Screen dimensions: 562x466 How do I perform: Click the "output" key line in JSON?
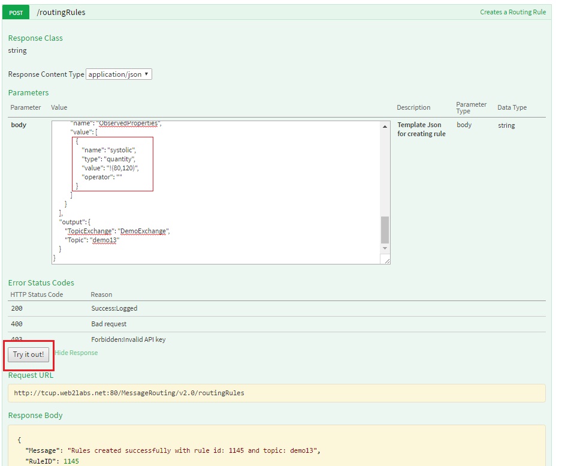pyautogui.click(x=75, y=222)
